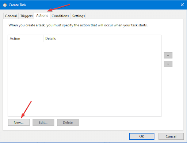Click the grayed Edit... button
Screen dimensions: 187x143
(x=43, y=123)
